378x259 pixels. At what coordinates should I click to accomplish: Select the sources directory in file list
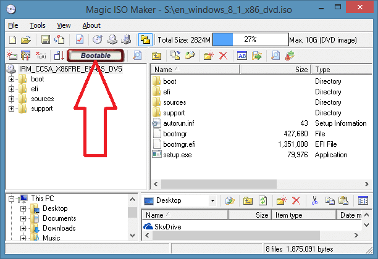(x=175, y=102)
